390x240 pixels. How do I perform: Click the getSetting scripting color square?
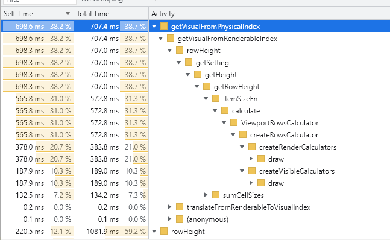pyautogui.click(x=189, y=62)
